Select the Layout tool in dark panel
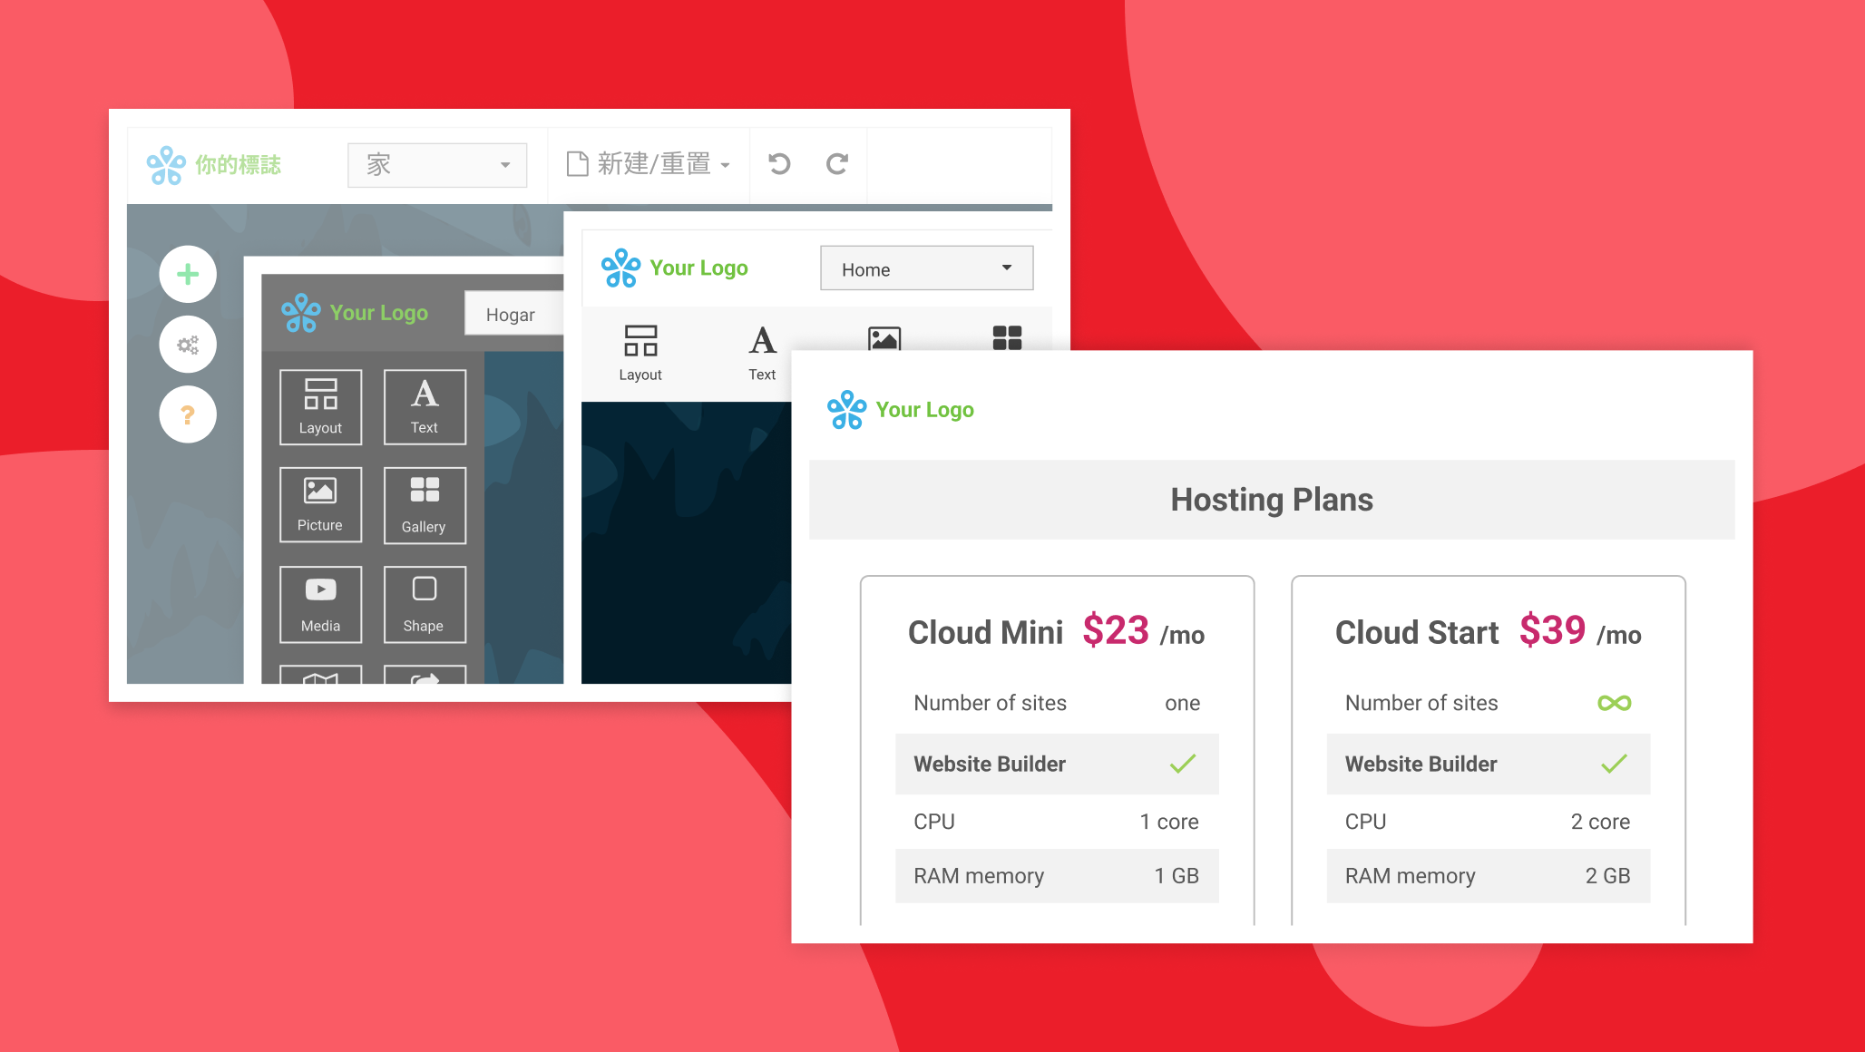This screenshot has width=1865, height=1052. click(320, 406)
